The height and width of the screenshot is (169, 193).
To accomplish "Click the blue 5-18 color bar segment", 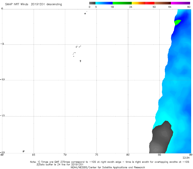I will click(x=104, y=3).
